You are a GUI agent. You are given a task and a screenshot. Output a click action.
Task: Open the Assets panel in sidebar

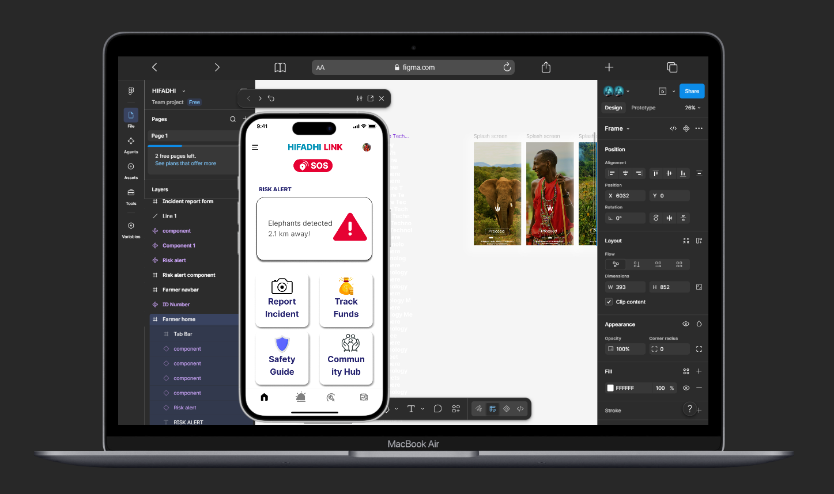point(131,170)
